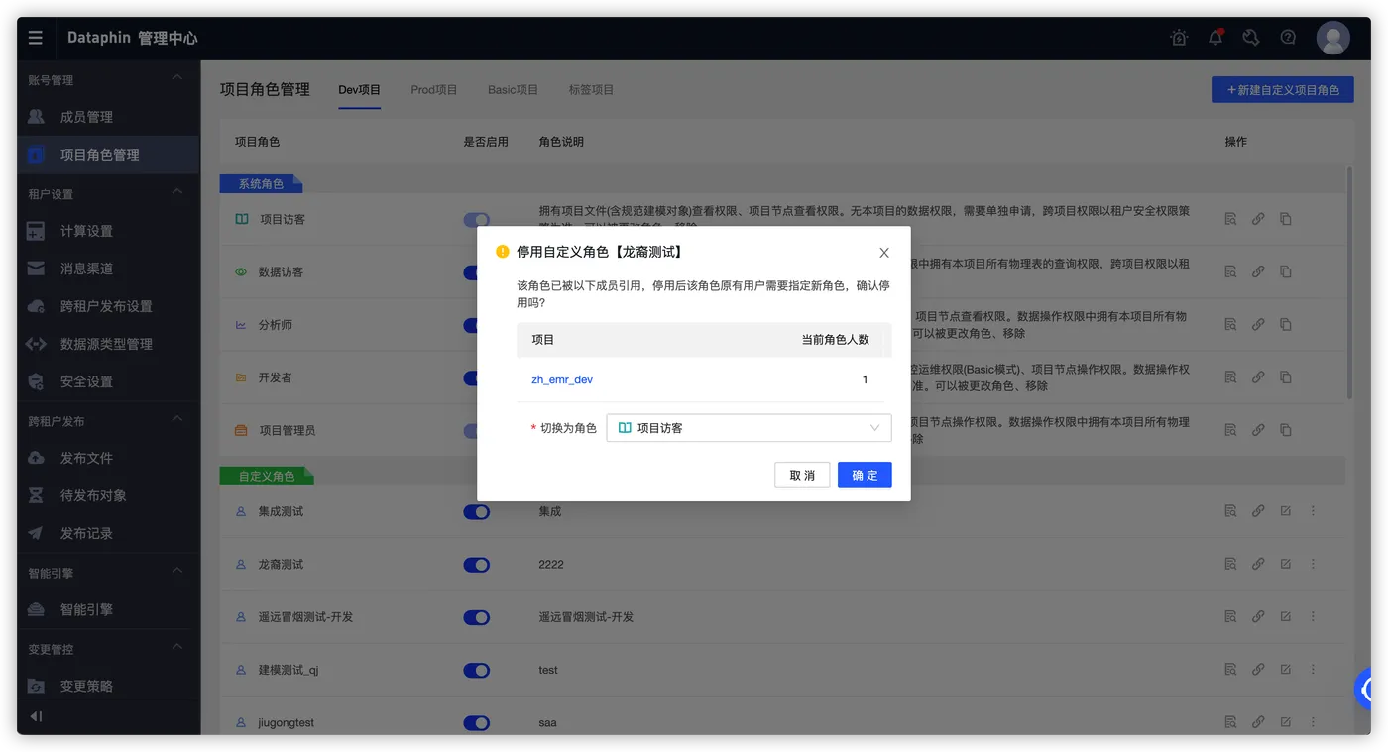This screenshot has height=752, width=1388.
Task: Toggle the jiugongtest enabled switch
Action: [x=477, y=723]
